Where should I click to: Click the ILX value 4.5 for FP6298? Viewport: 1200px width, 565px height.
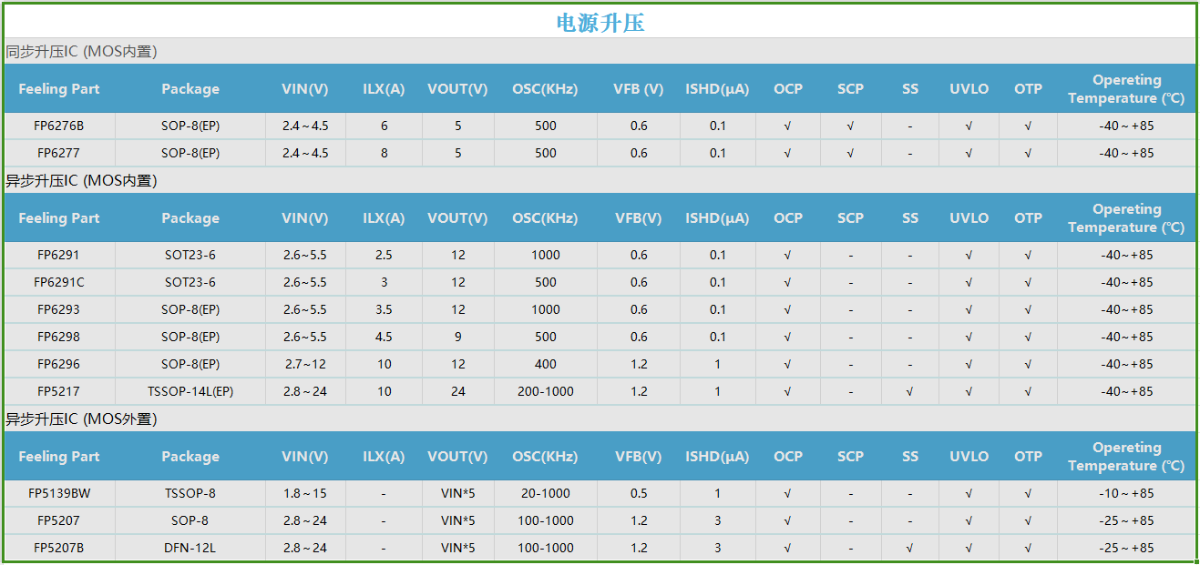click(385, 337)
